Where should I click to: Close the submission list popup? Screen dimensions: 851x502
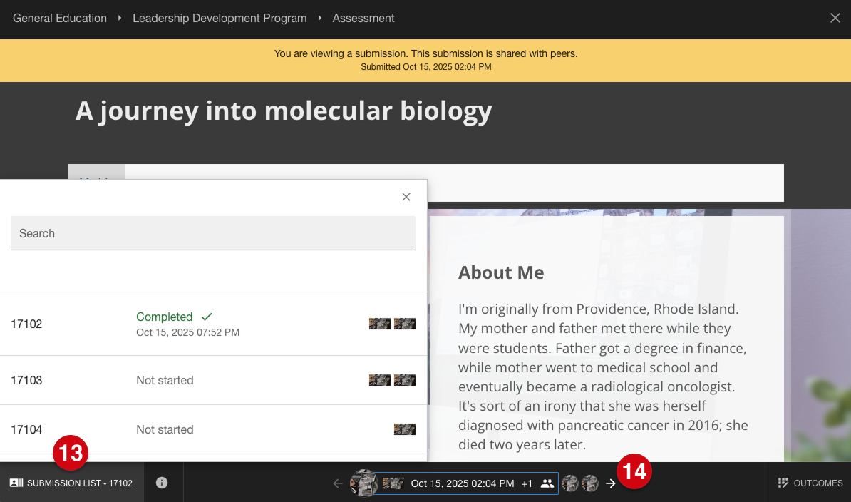click(x=406, y=197)
